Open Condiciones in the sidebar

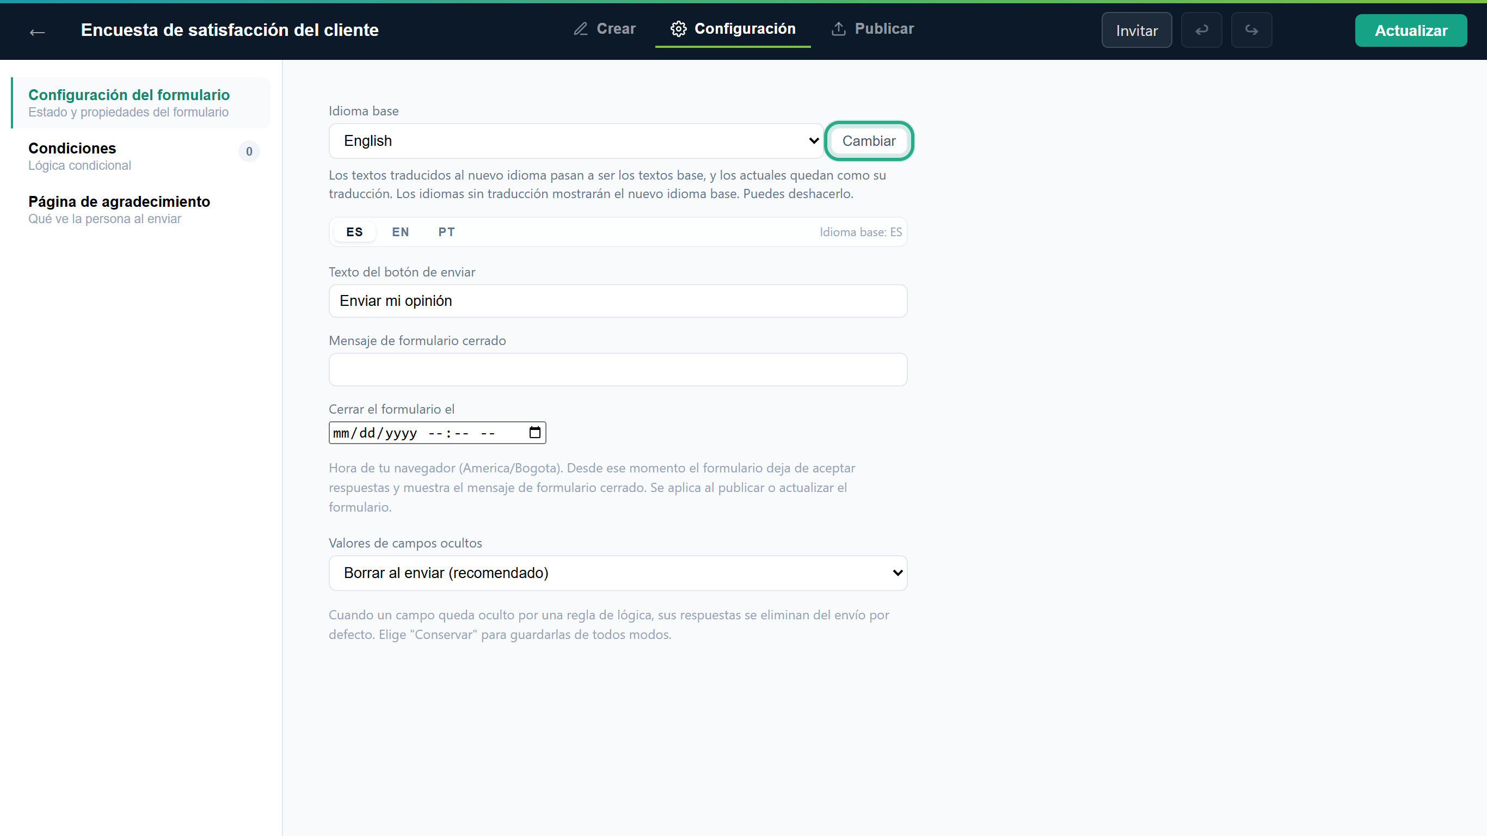click(141, 156)
